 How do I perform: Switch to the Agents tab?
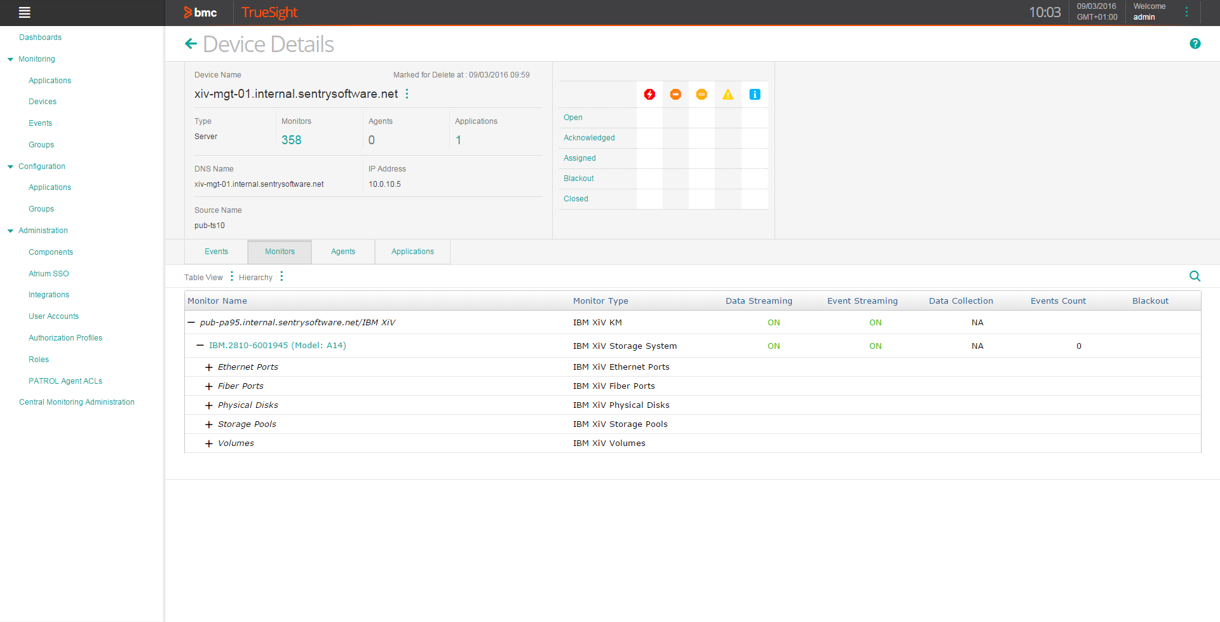[x=343, y=252]
